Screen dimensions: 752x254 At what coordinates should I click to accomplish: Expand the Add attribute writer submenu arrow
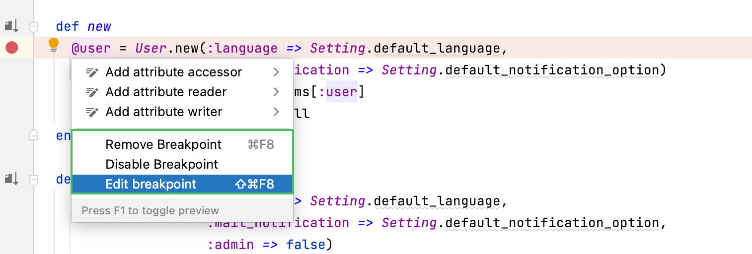tap(276, 112)
